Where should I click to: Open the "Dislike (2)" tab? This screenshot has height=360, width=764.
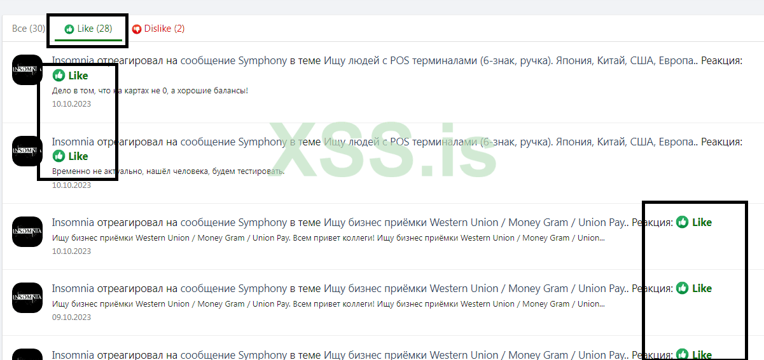(159, 29)
